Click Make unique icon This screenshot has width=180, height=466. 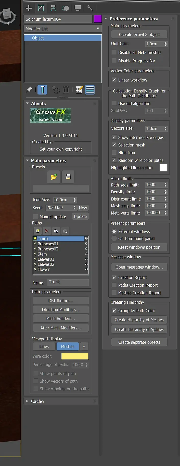pos(56,90)
